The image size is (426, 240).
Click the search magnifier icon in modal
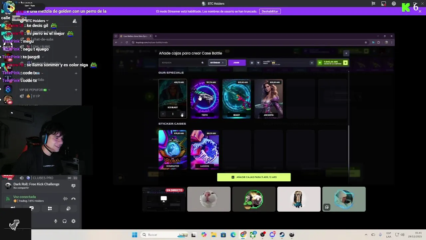click(202, 63)
